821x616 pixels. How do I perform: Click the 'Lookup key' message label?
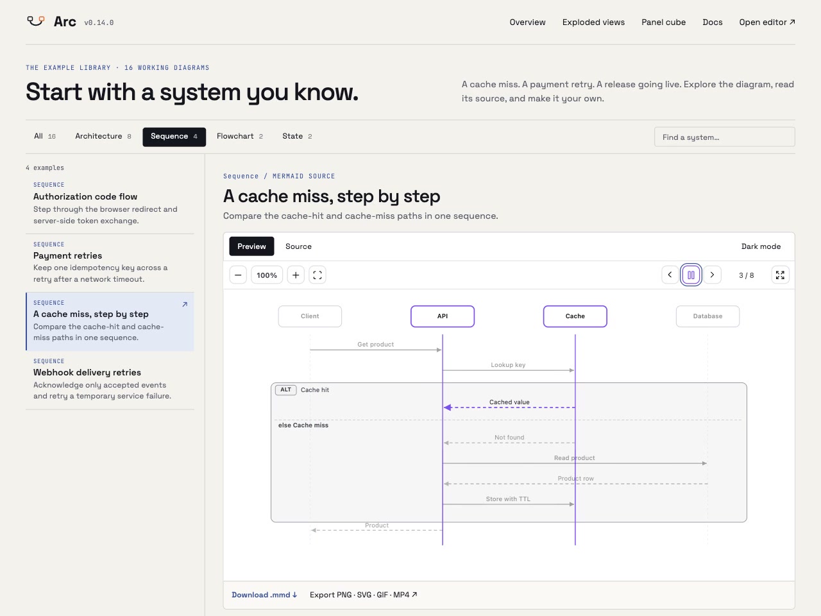[x=508, y=365]
